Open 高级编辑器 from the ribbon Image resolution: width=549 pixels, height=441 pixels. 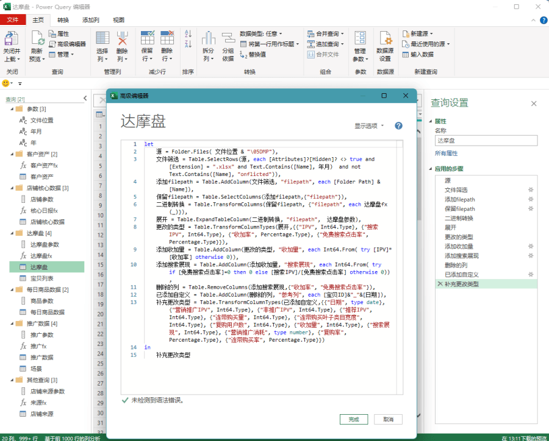coord(68,44)
